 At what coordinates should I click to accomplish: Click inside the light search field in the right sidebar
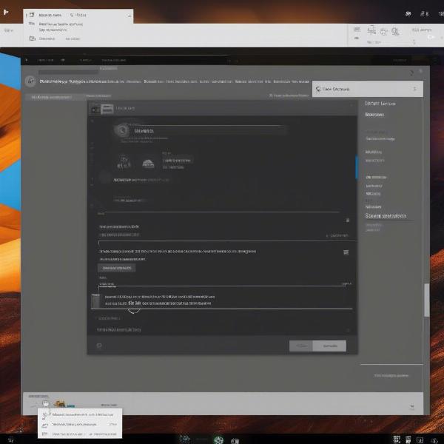pyautogui.click(x=367, y=89)
